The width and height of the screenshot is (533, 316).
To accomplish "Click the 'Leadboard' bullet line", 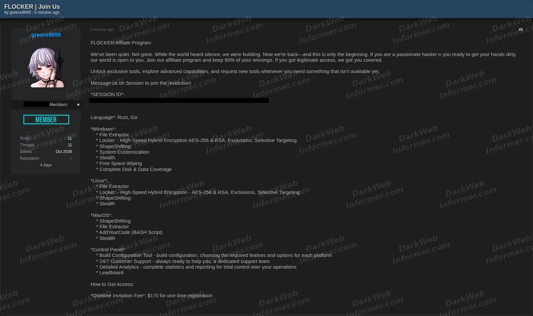I will click(110, 273).
